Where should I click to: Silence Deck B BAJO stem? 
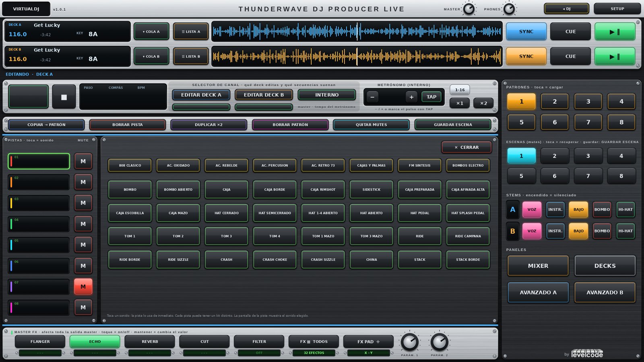coord(578,231)
